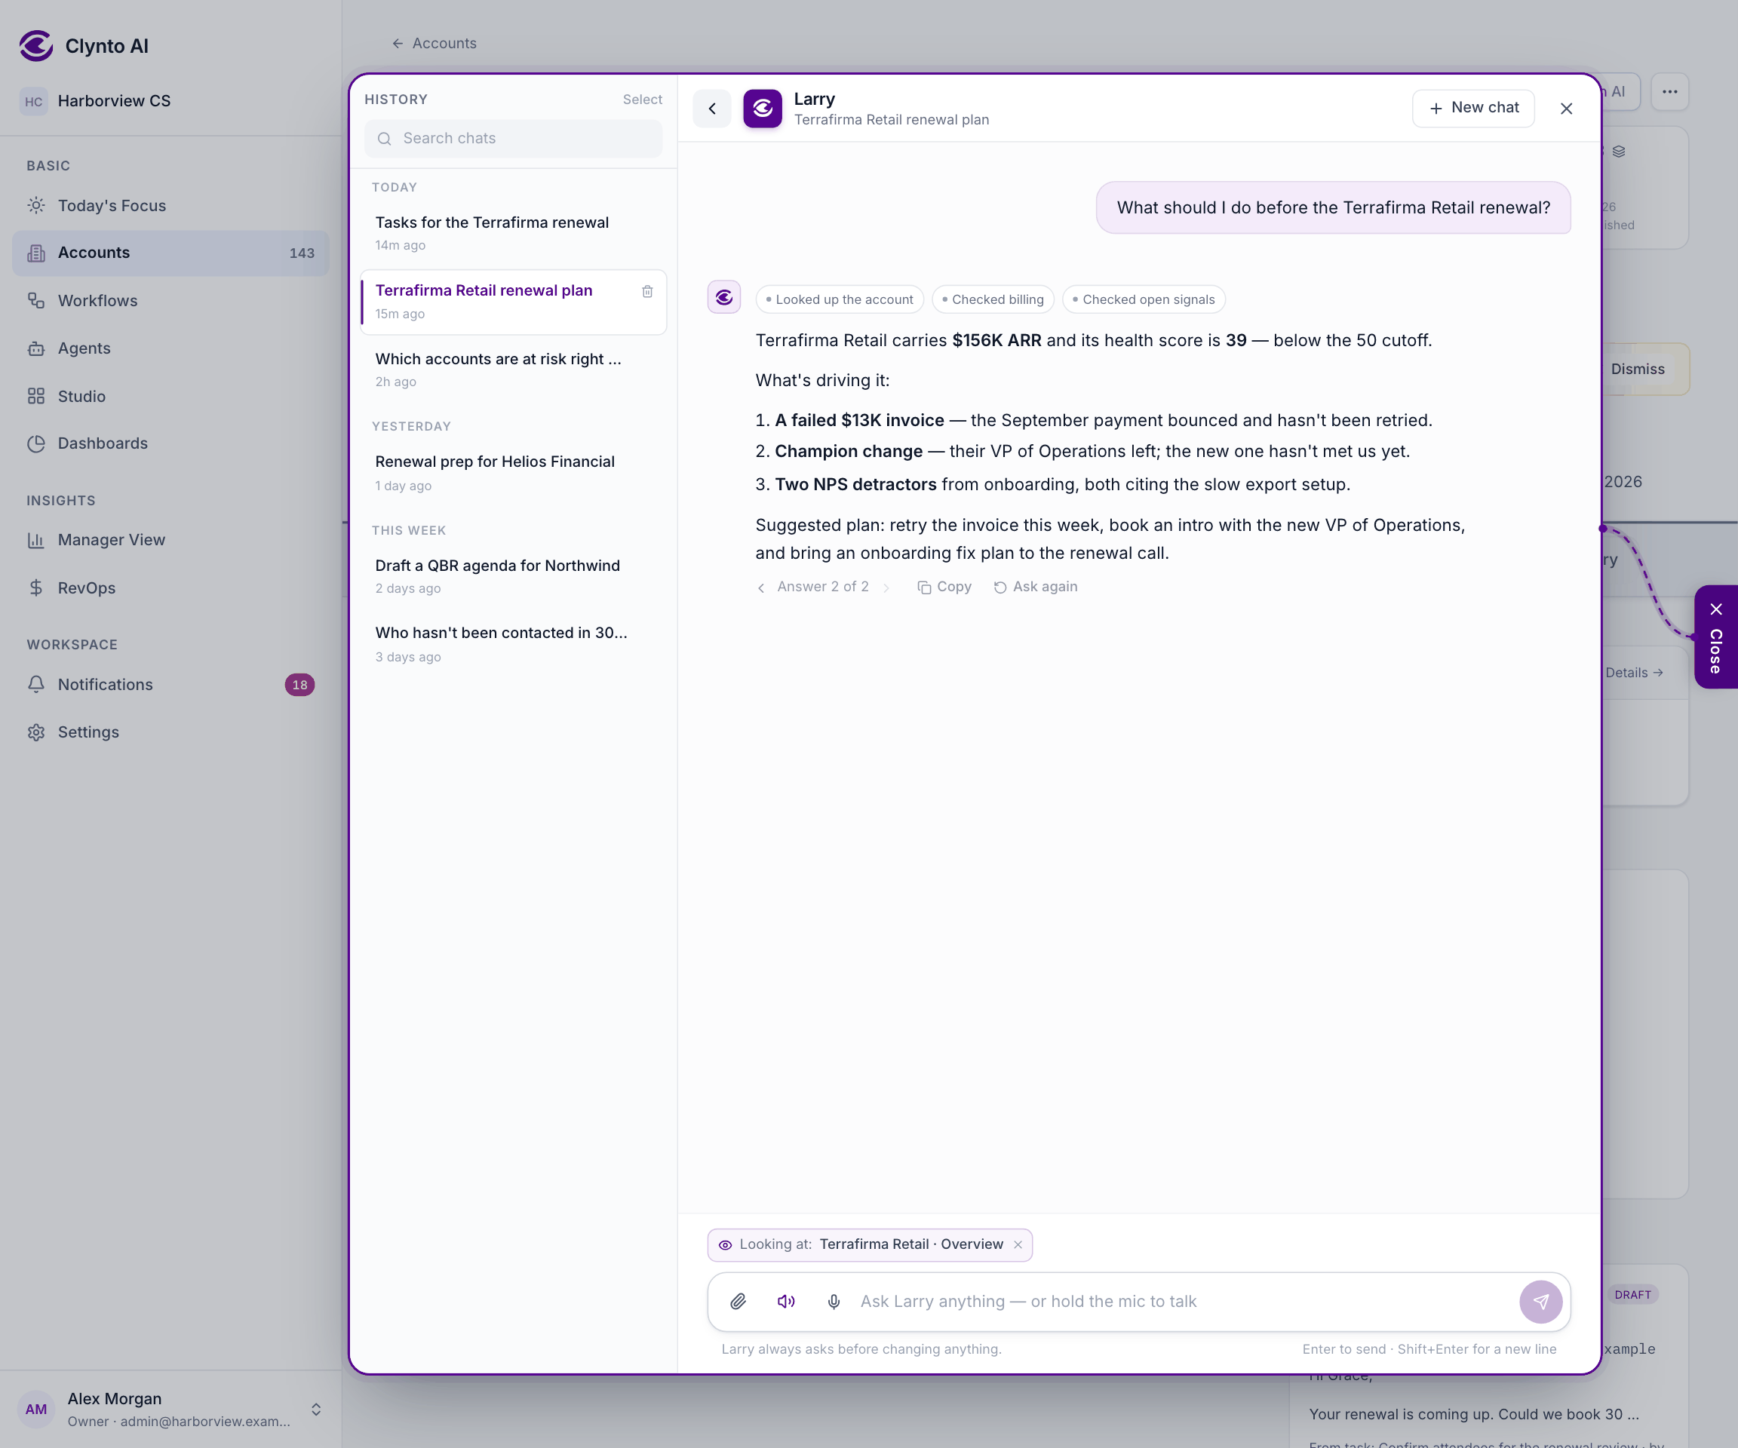Copy Larry's answer

[x=944, y=587]
